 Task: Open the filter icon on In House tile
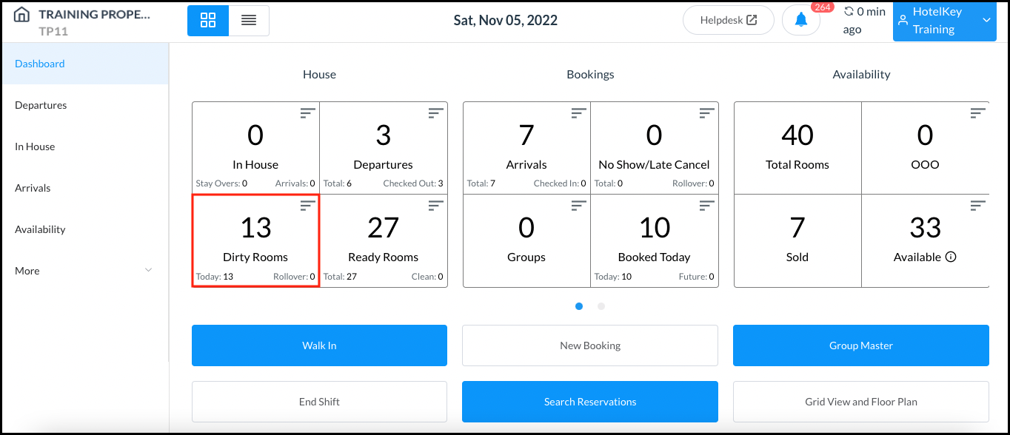coord(307,112)
